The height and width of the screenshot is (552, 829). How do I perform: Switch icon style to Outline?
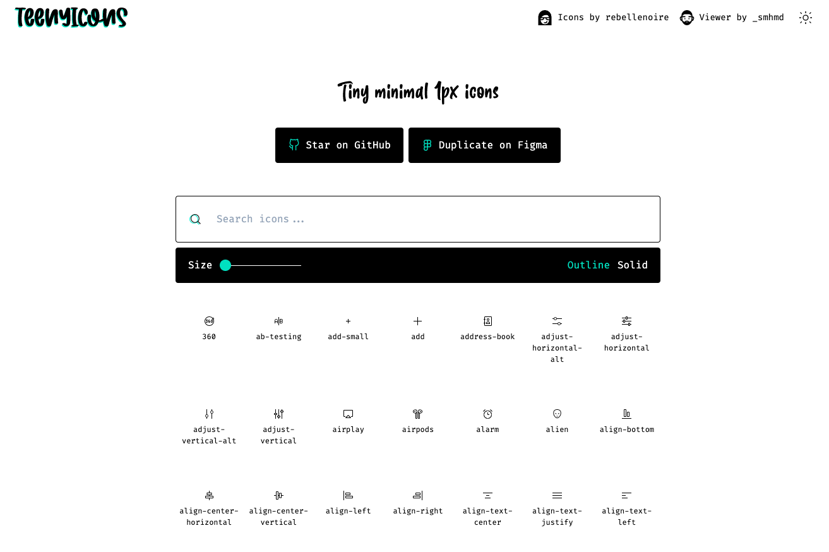click(588, 265)
